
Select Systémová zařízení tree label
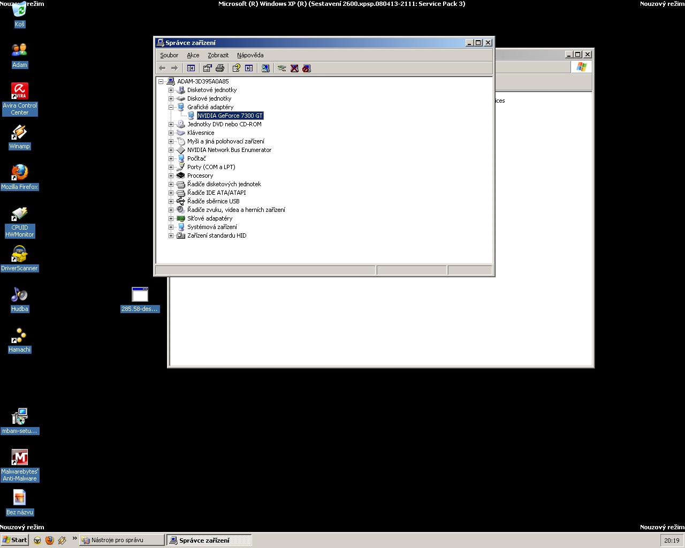[212, 227]
